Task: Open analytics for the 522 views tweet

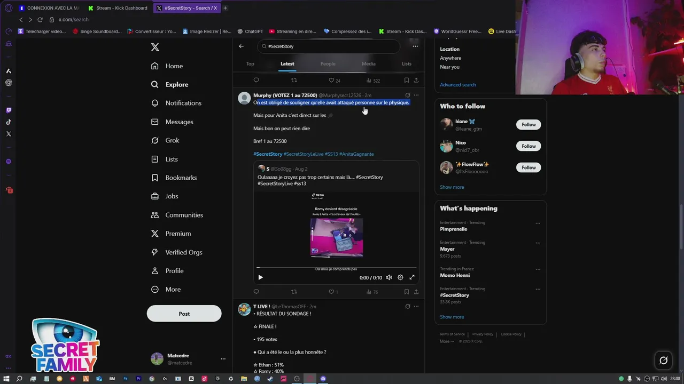Action: click(x=373, y=81)
